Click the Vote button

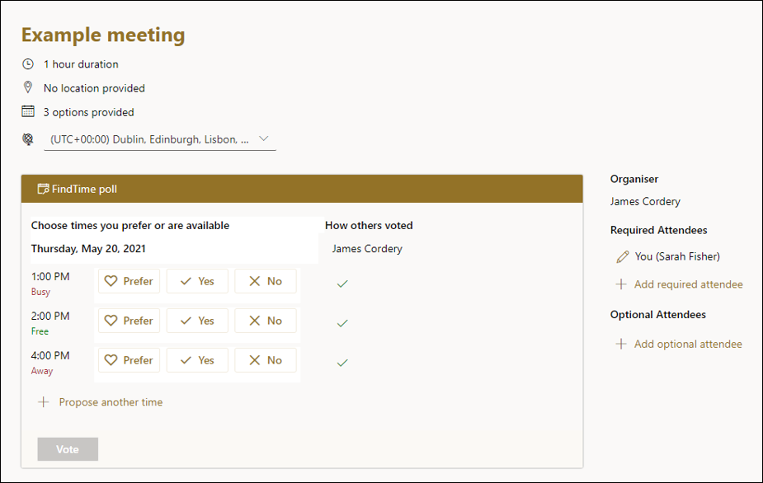click(68, 449)
